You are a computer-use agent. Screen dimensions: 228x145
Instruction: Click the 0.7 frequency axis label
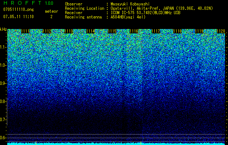click(3, 120)
